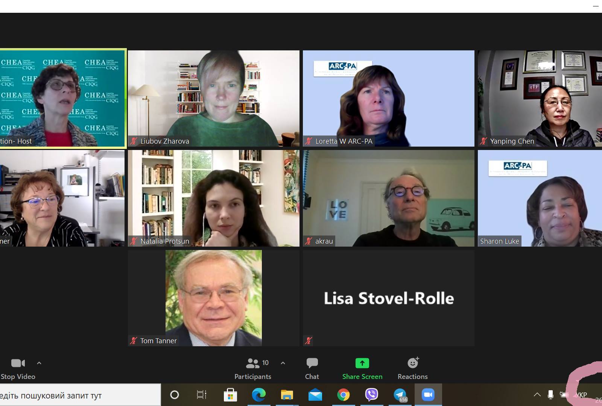Open Microsoft Edge from the taskbar

pyautogui.click(x=258, y=395)
